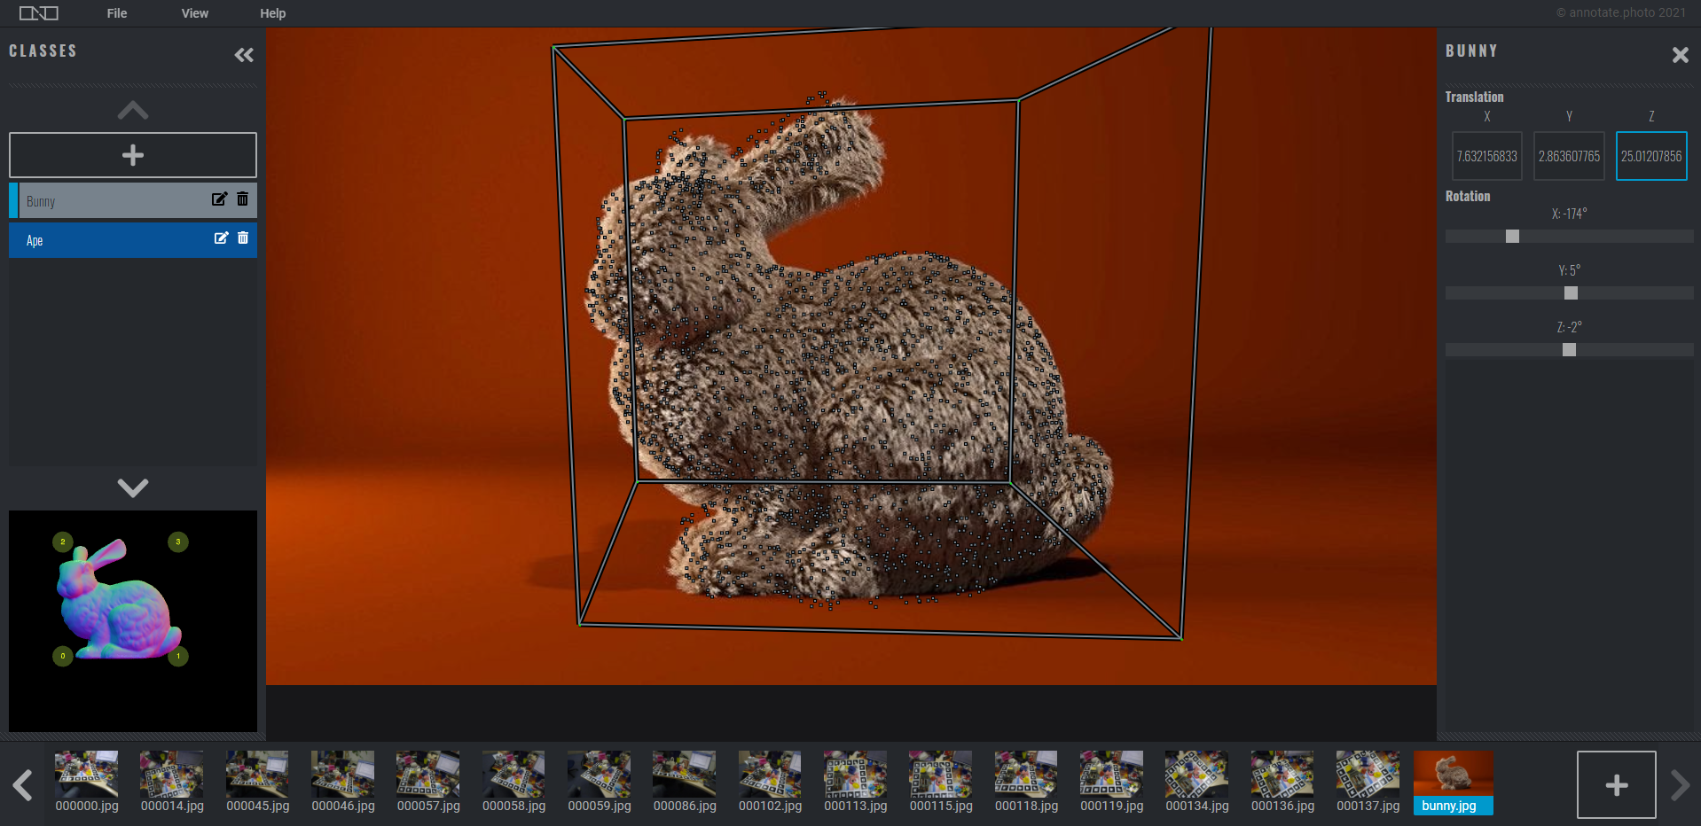The width and height of the screenshot is (1701, 826).
Task: Open image 000118.jpg
Action: coord(1026,783)
